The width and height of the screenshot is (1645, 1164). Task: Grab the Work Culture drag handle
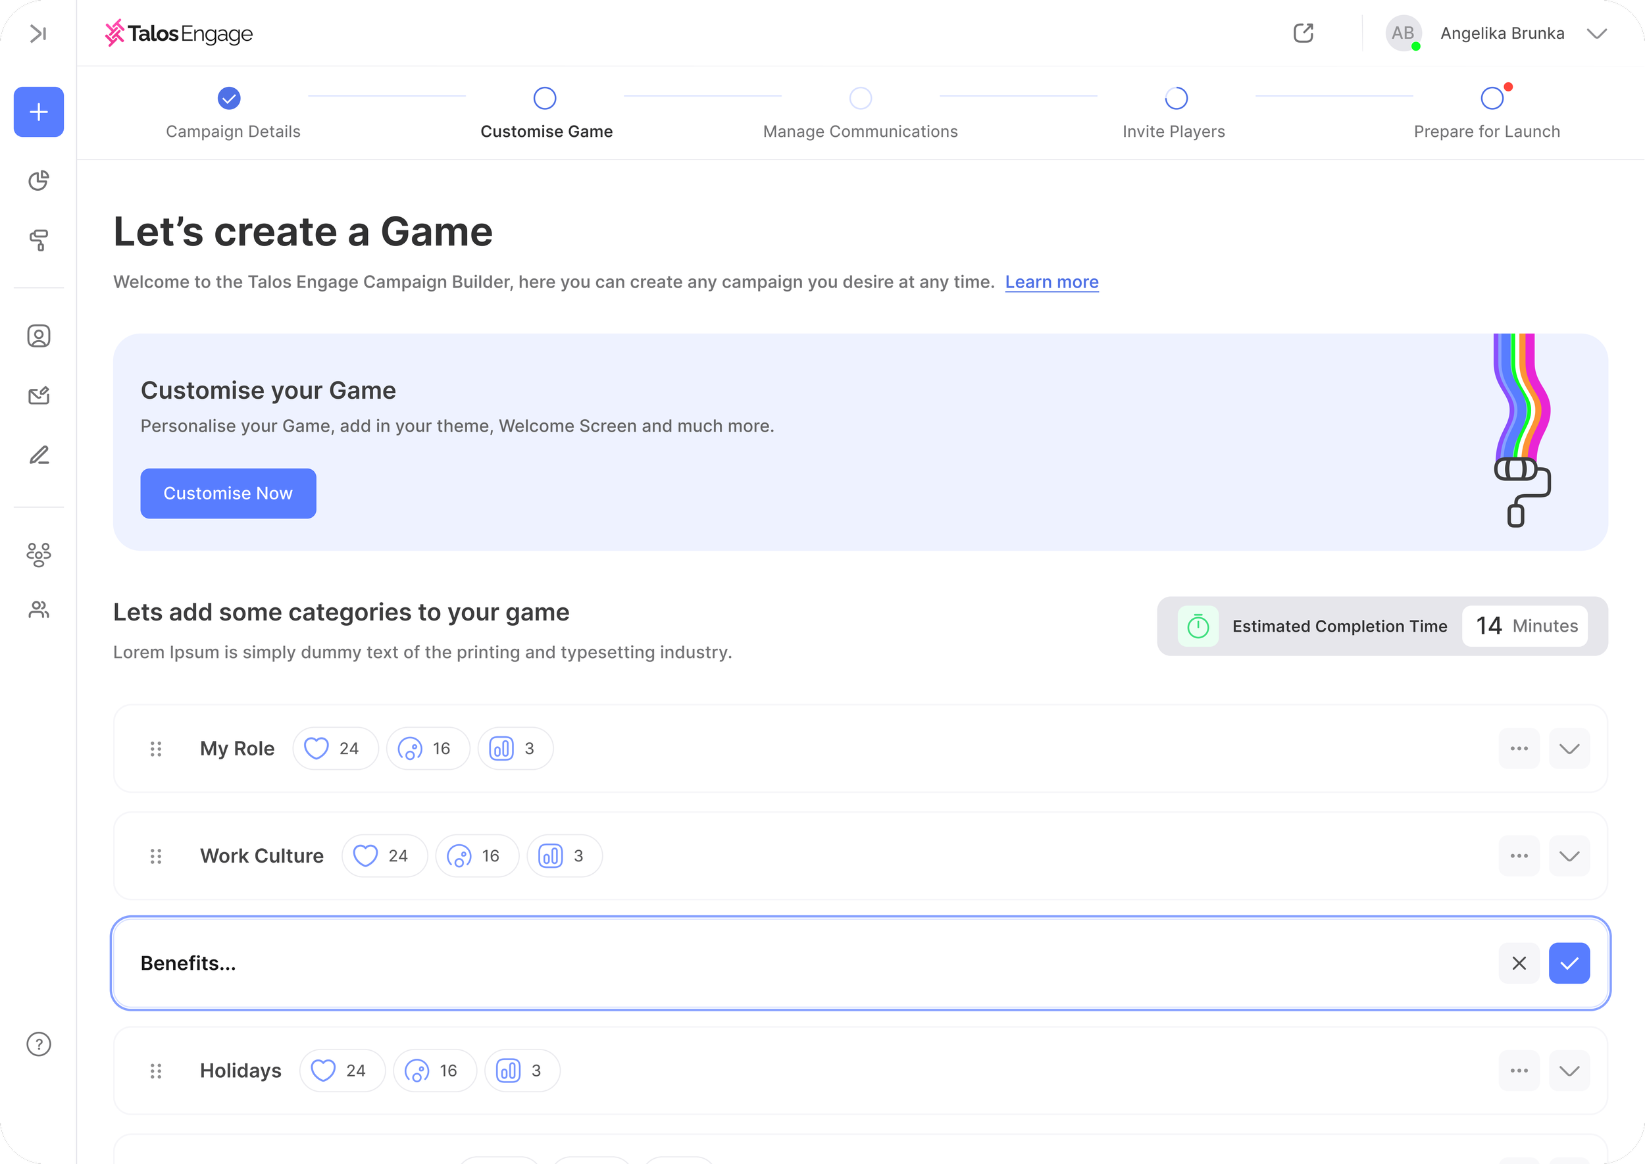(x=155, y=857)
